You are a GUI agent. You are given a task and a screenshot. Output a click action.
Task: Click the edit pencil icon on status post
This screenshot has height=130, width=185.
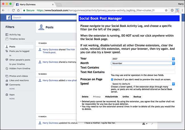click(x=152, y=123)
